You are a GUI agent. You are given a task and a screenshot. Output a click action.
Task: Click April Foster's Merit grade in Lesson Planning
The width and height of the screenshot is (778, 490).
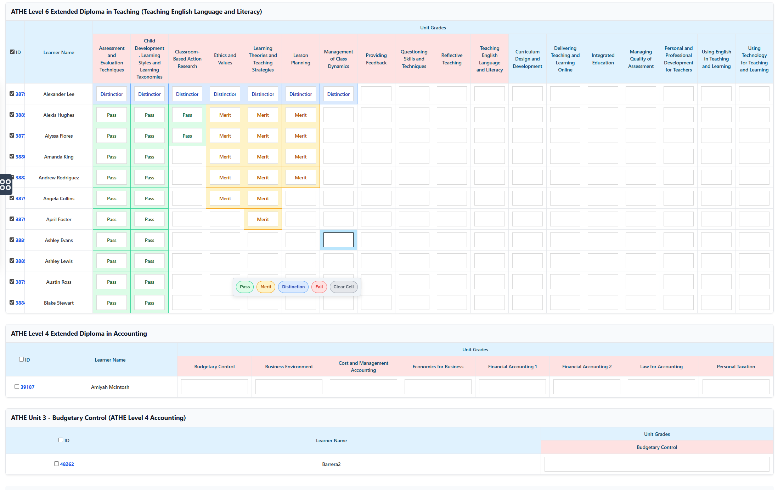[x=263, y=219]
